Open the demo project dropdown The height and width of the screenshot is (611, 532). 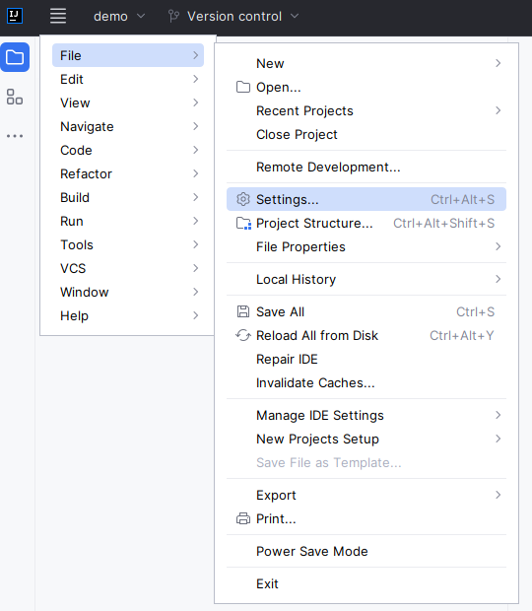(119, 17)
